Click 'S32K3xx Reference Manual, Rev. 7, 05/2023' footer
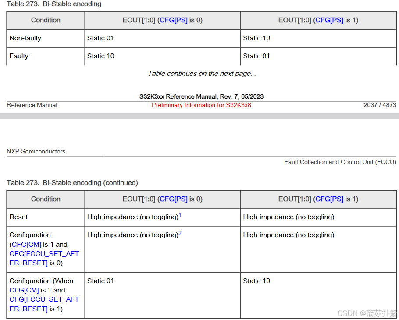 [x=201, y=96]
